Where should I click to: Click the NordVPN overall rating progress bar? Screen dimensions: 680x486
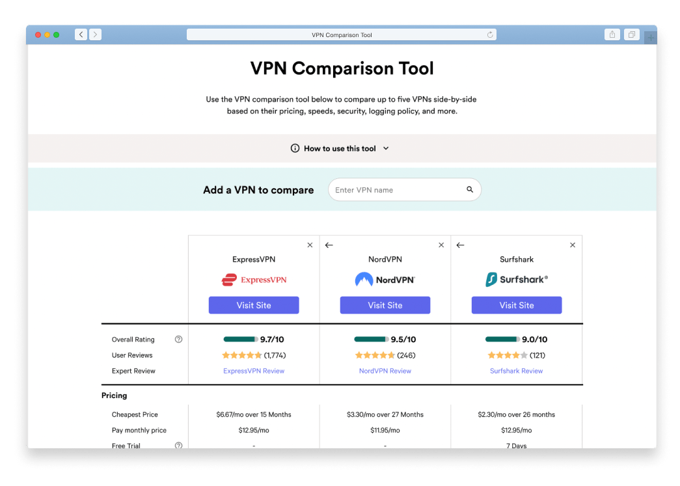[x=371, y=339]
